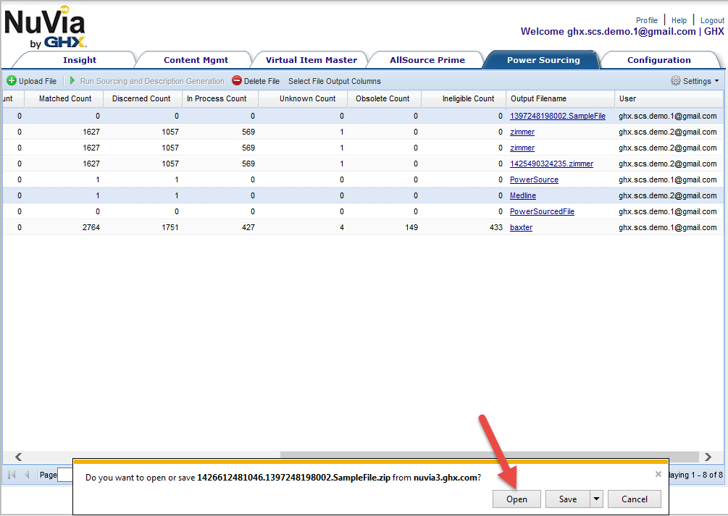Click the red Delete File icon
Image resolution: width=728 pixels, height=516 pixels.
click(x=237, y=81)
